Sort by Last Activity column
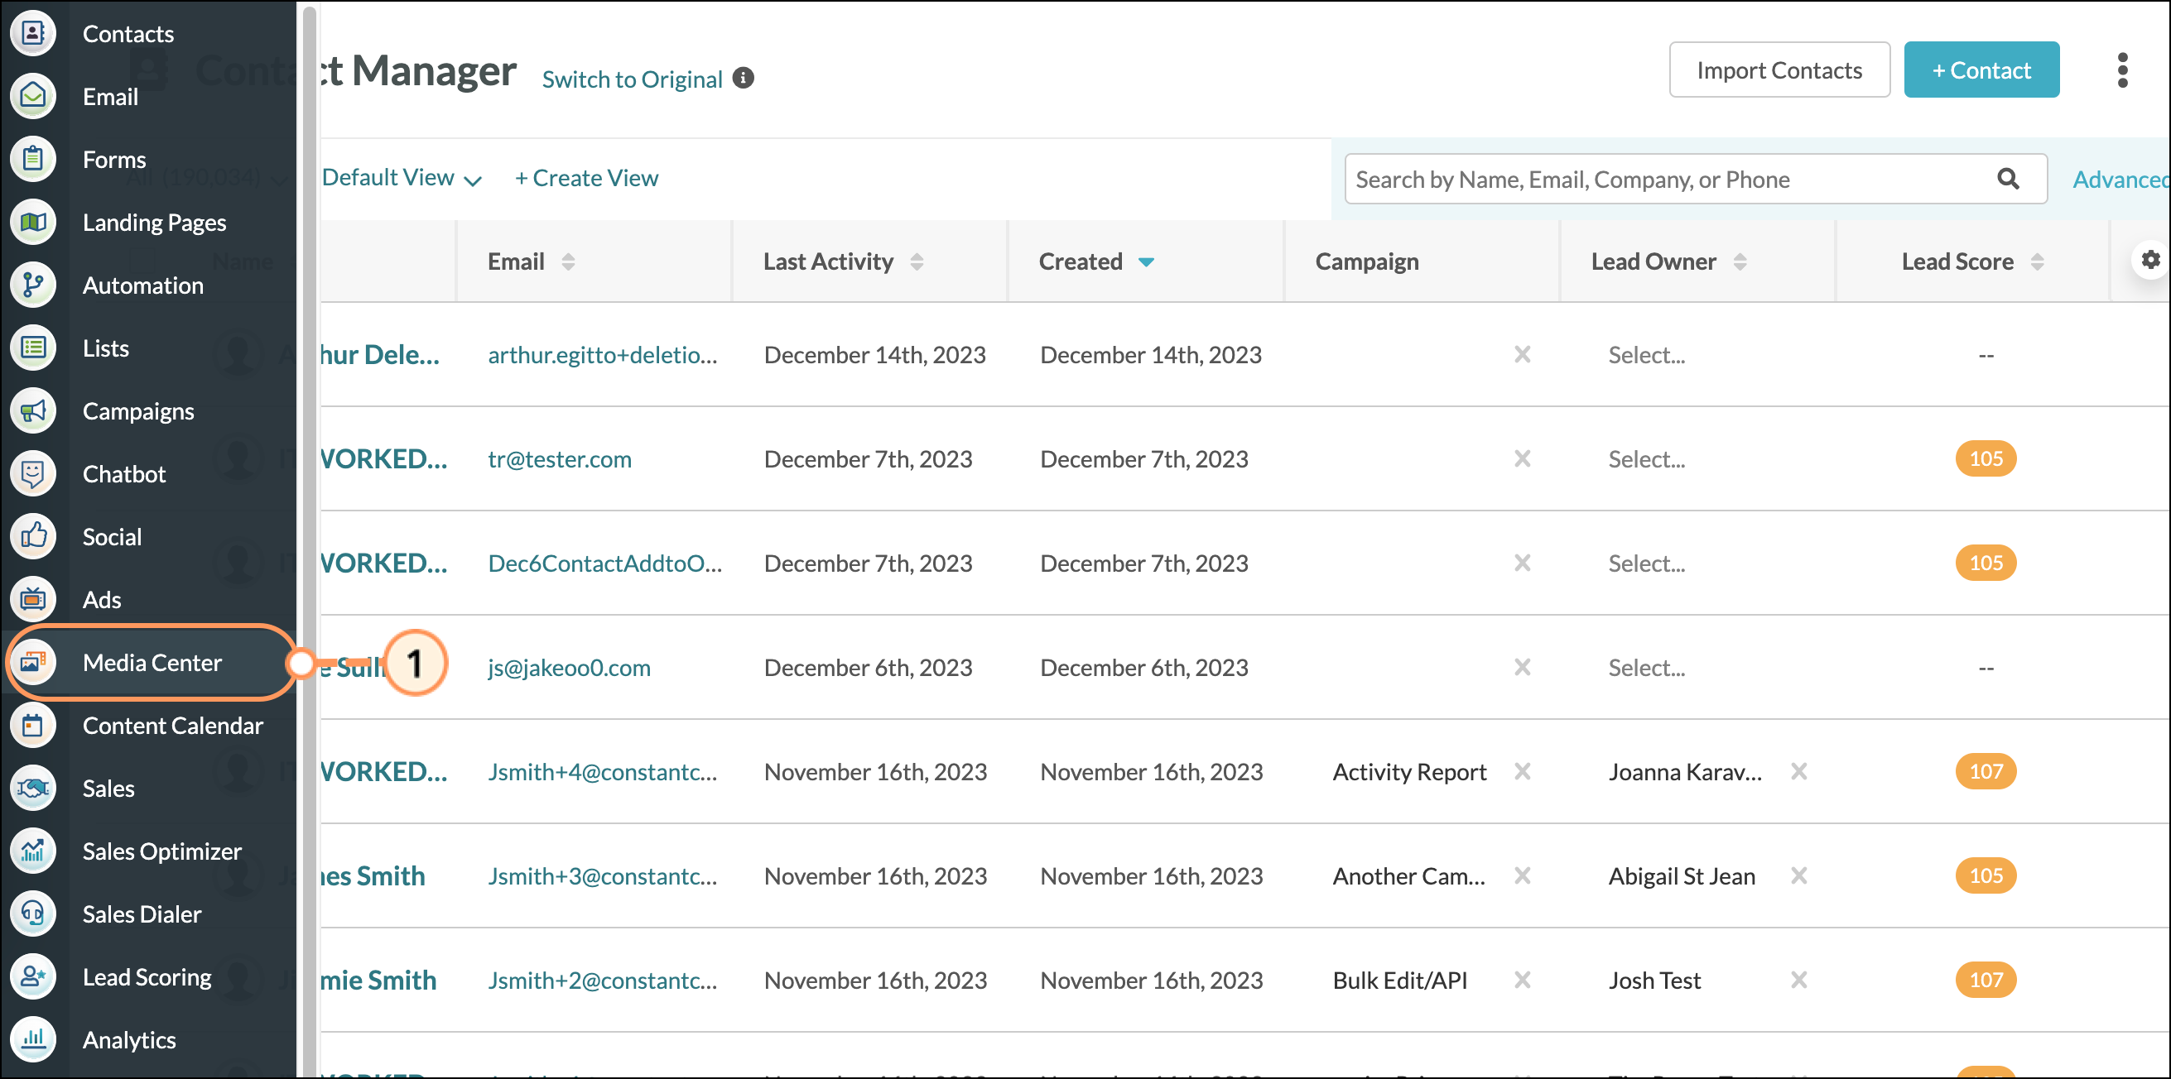The height and width of the screenshot is (1079, 2171). pyautogui.click(x=916, y=262)
